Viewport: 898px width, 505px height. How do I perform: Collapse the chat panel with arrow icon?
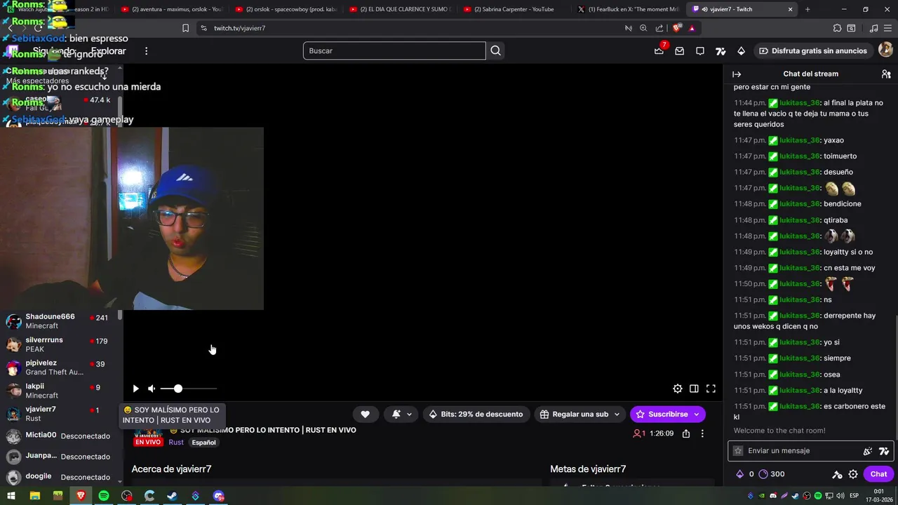pyautogui.click(x=737, y=74)
